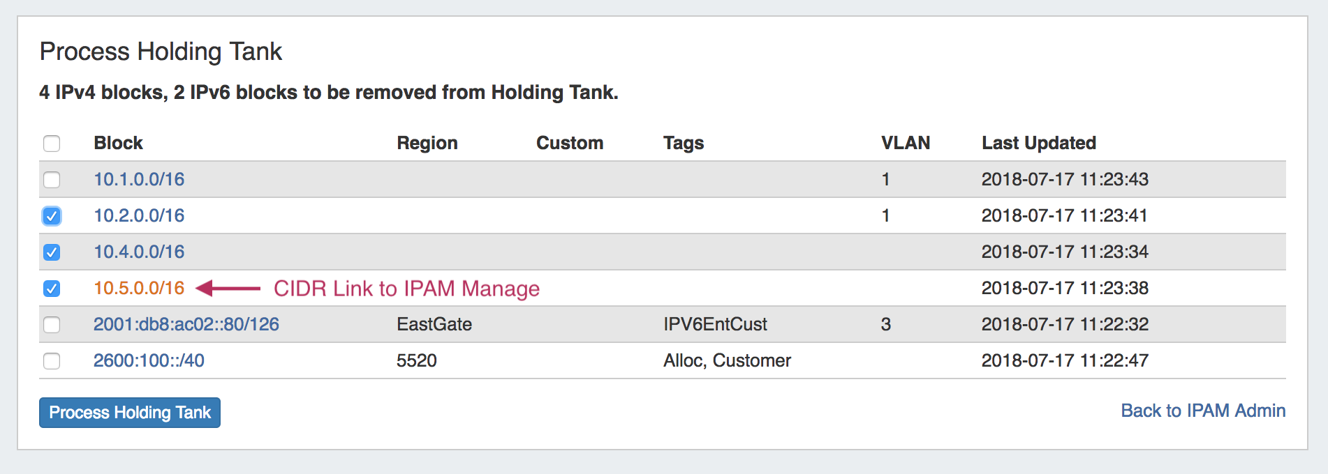Viewport: 1328px width, 474px height.
Task: Open the 10.2.0.0/16 CIDR link
Action: tap(139, 216)
